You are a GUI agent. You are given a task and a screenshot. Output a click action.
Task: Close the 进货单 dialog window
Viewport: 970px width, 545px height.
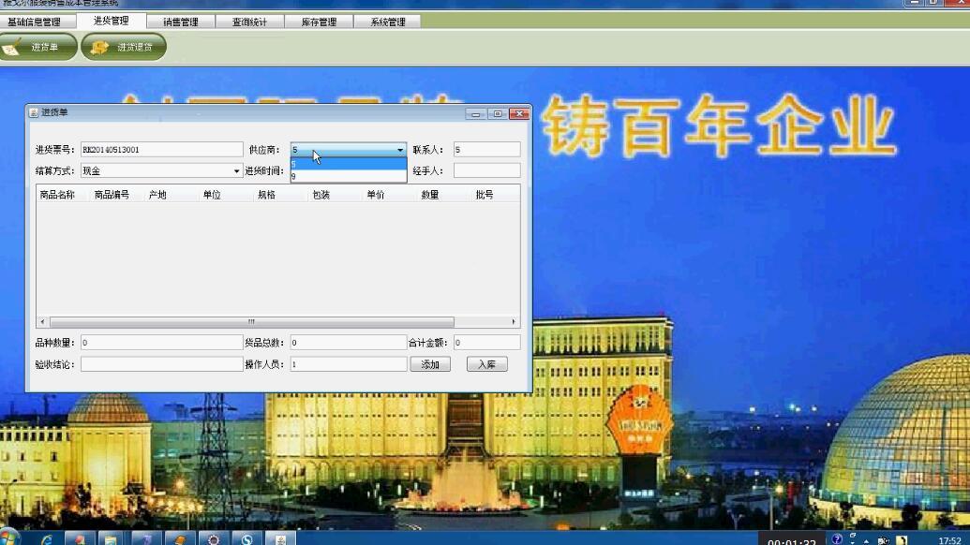tap(519, 113)
